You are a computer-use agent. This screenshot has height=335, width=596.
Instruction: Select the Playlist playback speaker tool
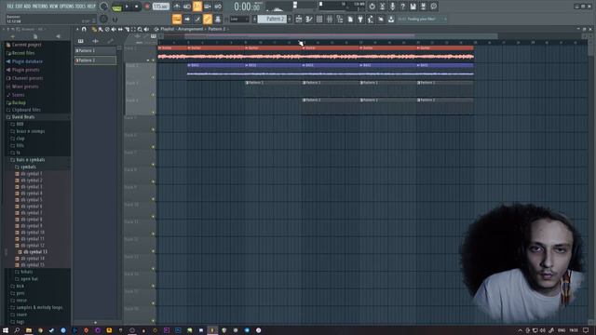click(x=146, y=29)
